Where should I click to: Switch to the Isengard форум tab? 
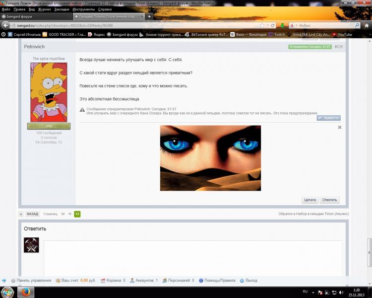pyautogui.click(x=36, y=16)
